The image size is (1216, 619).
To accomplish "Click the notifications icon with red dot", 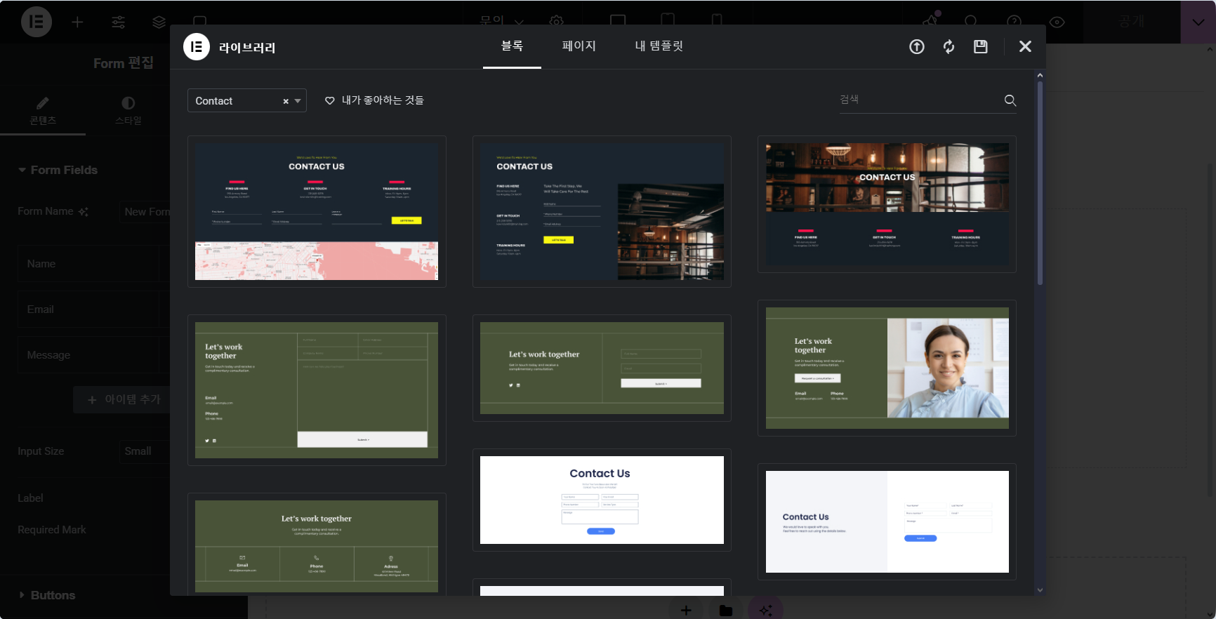I will click(931, 19).
